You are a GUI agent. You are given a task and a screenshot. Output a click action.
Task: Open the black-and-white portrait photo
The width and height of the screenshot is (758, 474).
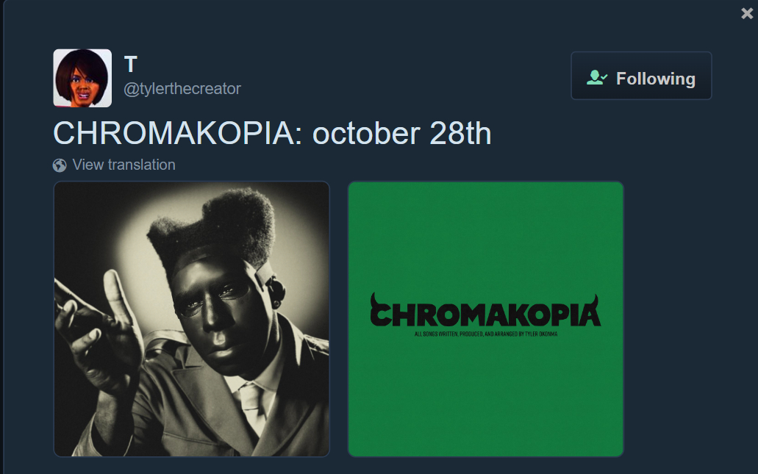click(x=191, y=319)
